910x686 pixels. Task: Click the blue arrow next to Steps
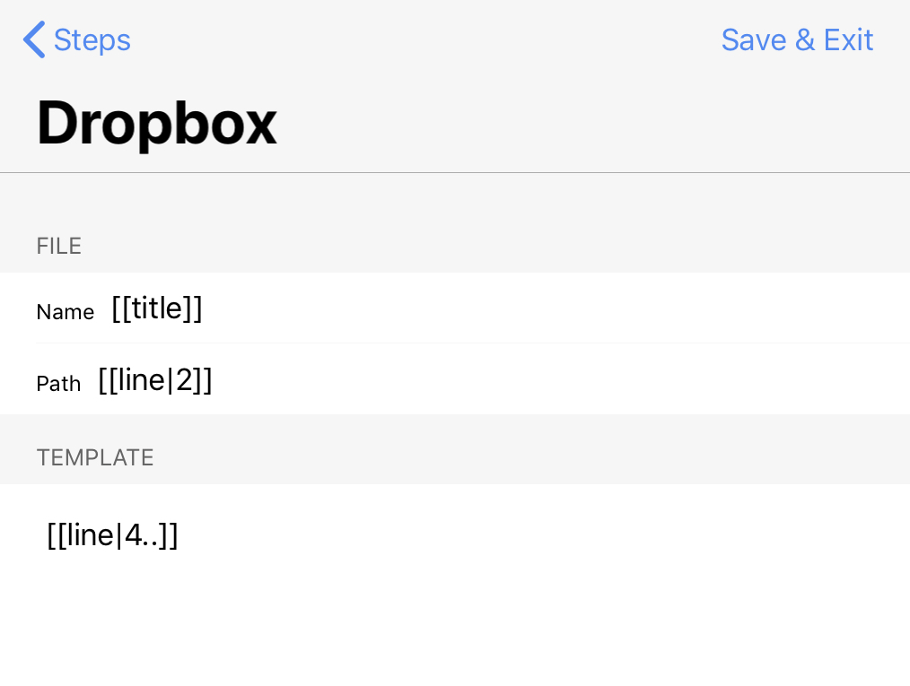point(33,39)
